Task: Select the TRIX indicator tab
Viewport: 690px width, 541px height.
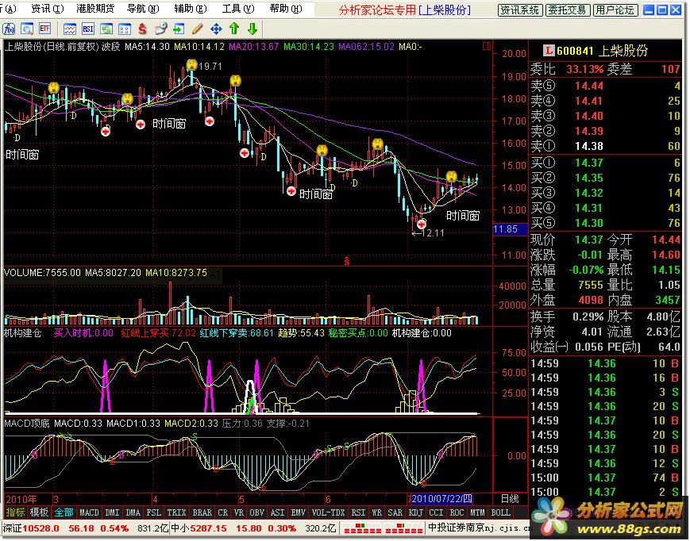Action: coord(176,512)
